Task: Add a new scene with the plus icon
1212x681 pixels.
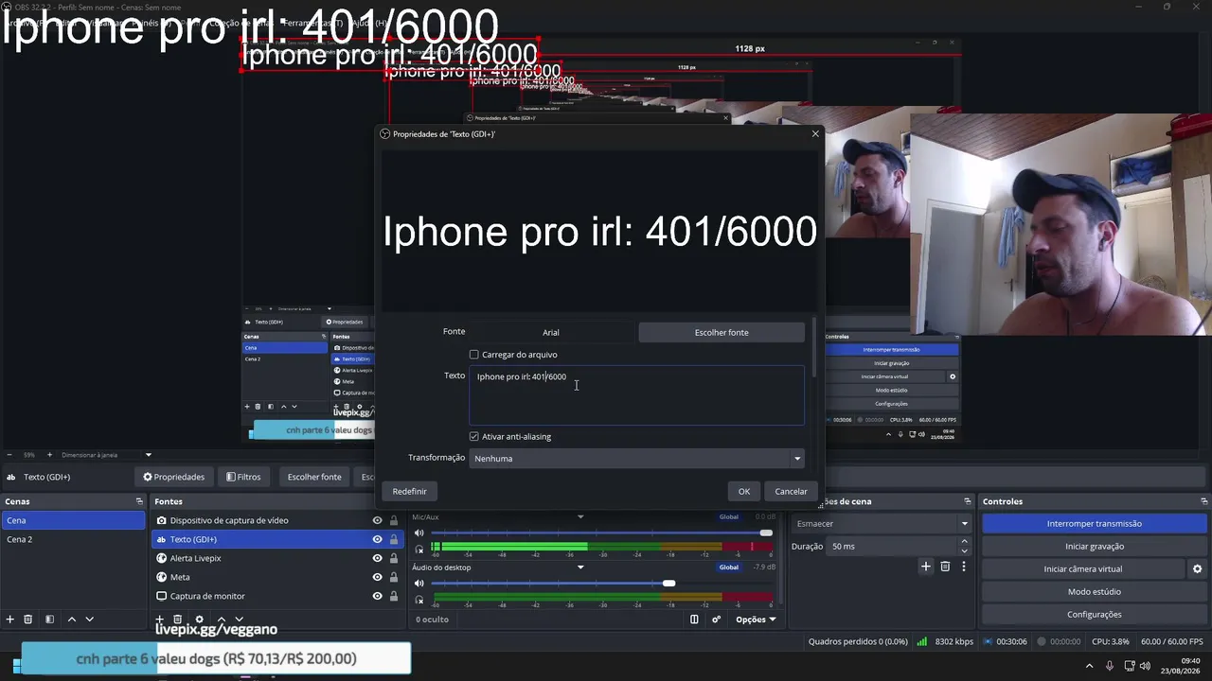Action: click(x=10, y=620)
